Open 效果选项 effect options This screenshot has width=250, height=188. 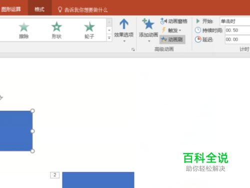coord(124,30)
